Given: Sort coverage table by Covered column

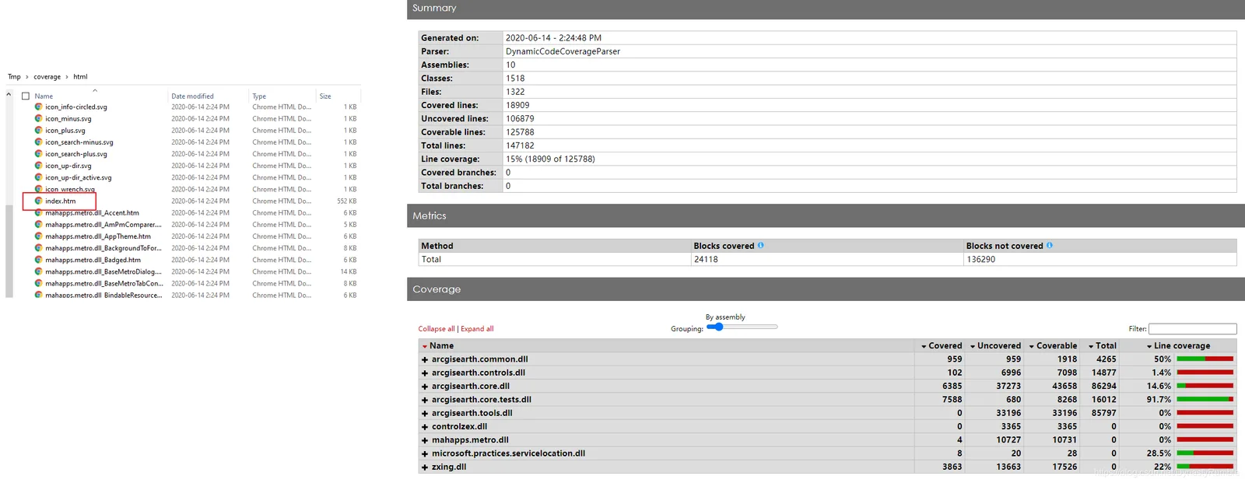Looking at the screenshot, I should (942, 346).
